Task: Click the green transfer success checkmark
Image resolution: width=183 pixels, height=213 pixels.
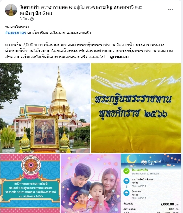Action: pos(126,171)
